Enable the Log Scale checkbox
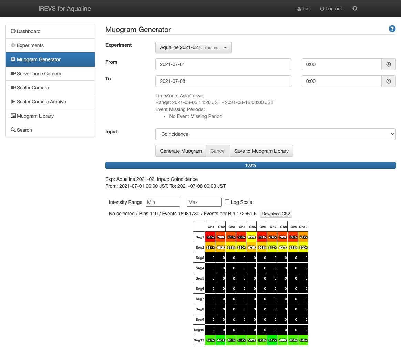 click(227, 202)
